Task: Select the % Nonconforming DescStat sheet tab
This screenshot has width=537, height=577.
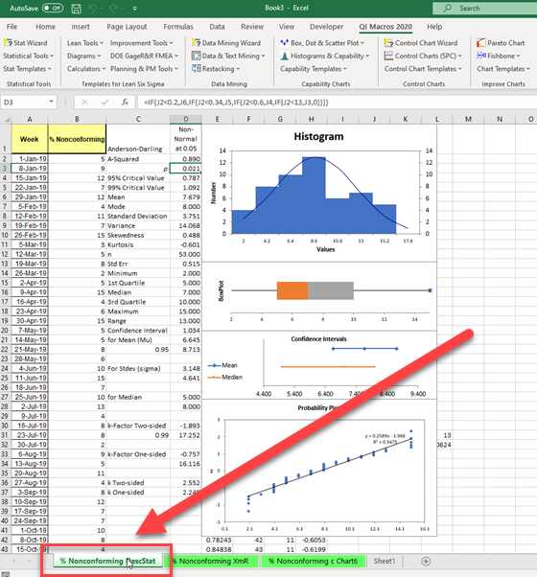Action: point(107,561)
